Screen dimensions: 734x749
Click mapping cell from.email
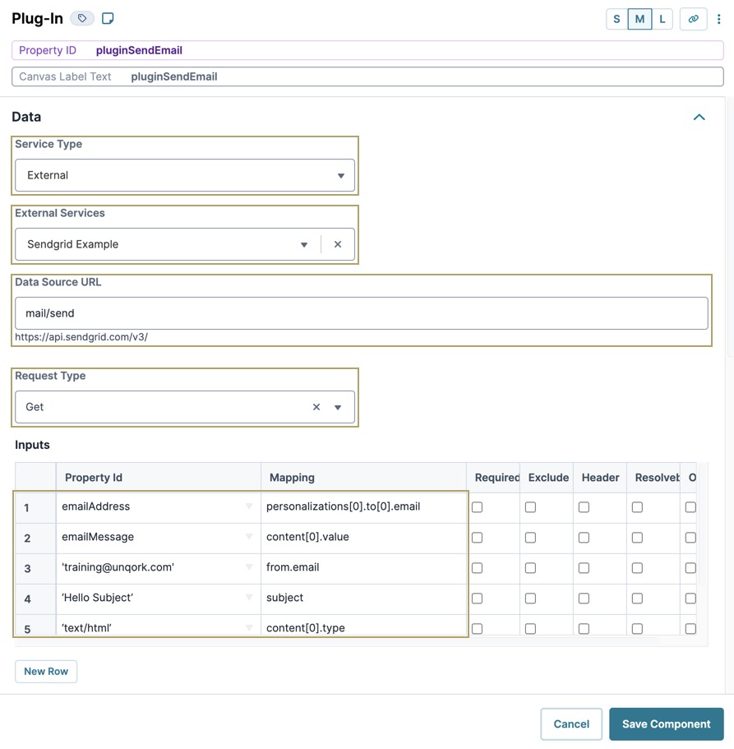coord(363,567)
